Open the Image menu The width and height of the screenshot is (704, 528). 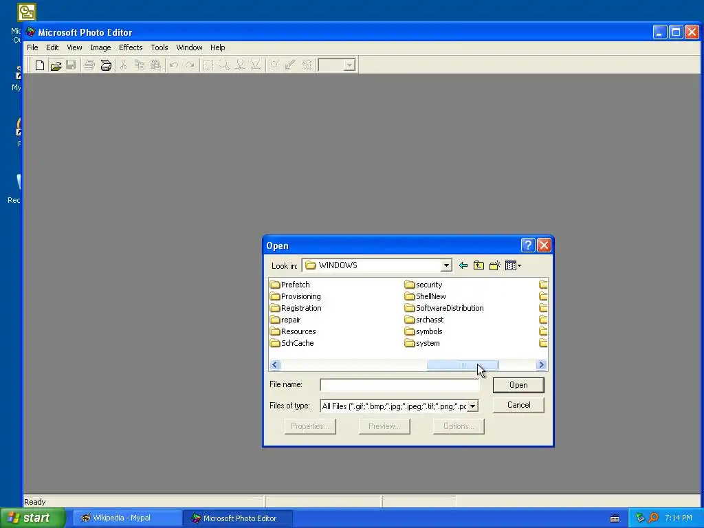100,47
